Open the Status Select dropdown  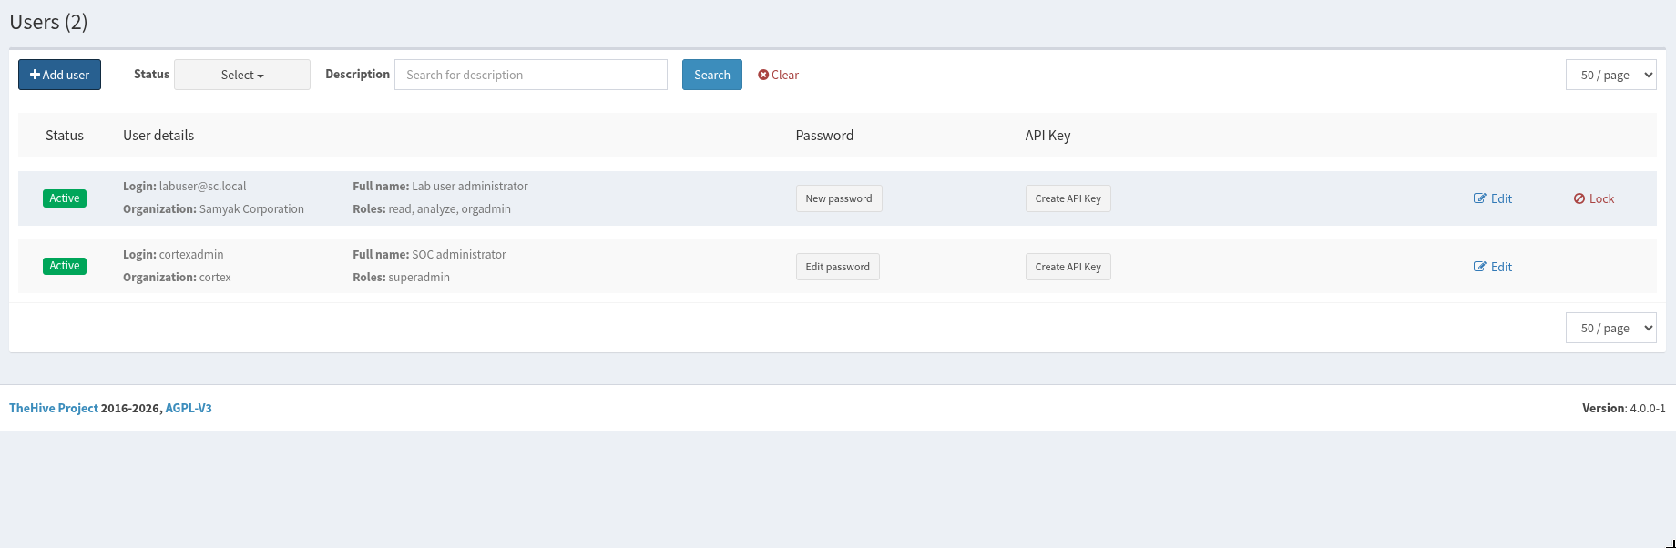tap(242, 75)
